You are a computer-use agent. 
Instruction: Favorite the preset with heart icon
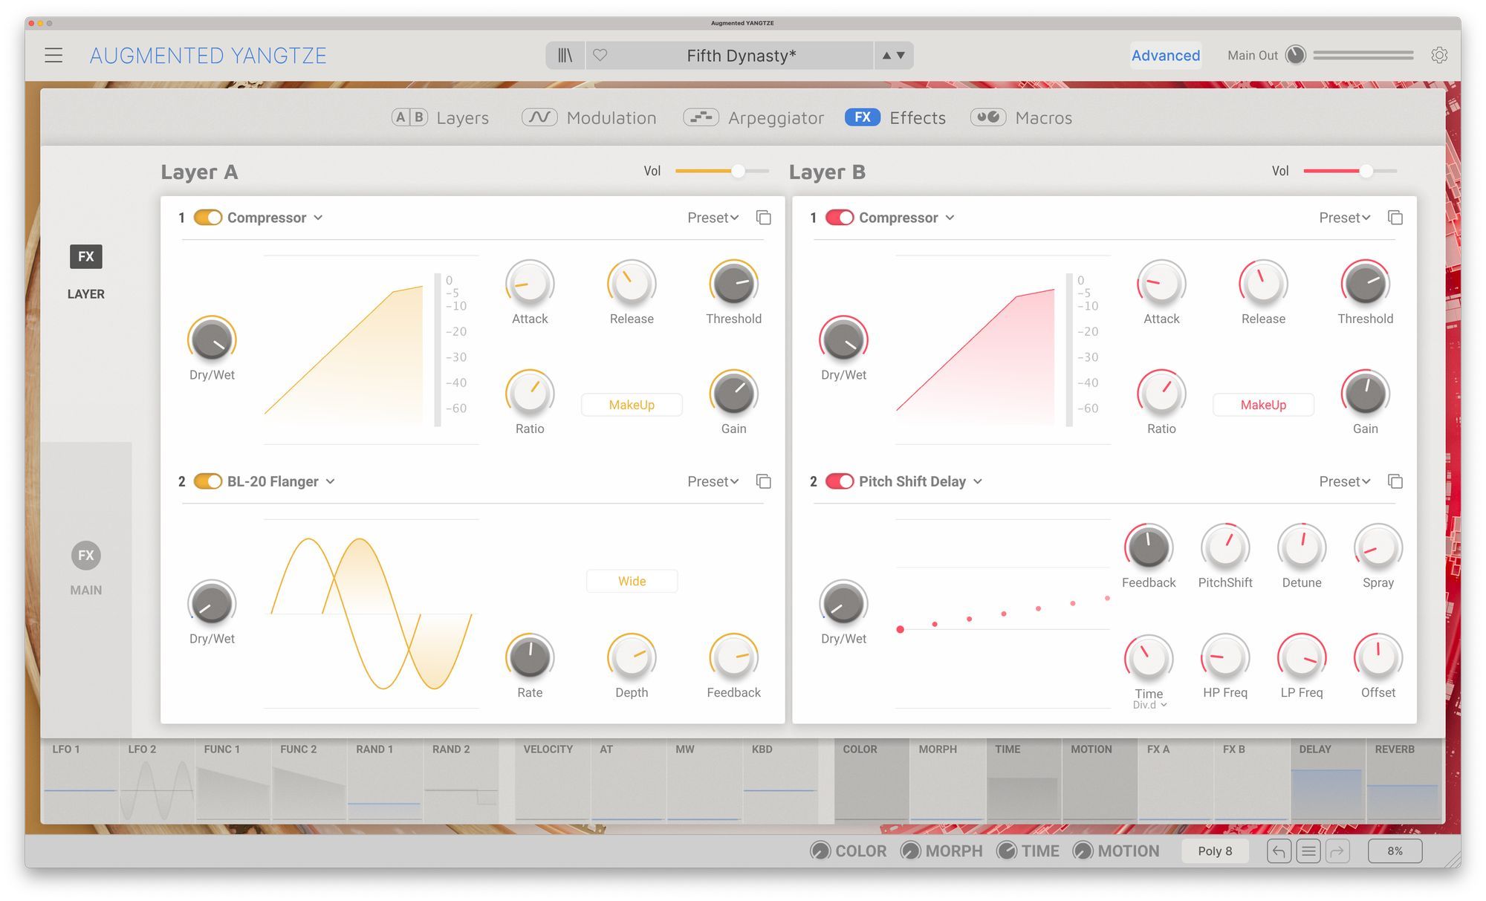coord(600,55)
